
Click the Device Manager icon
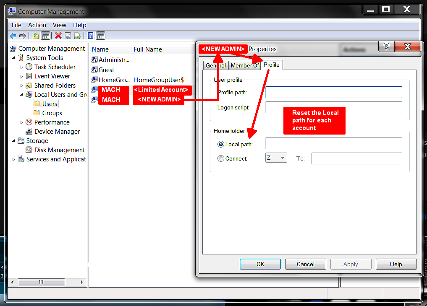[29, 132]
